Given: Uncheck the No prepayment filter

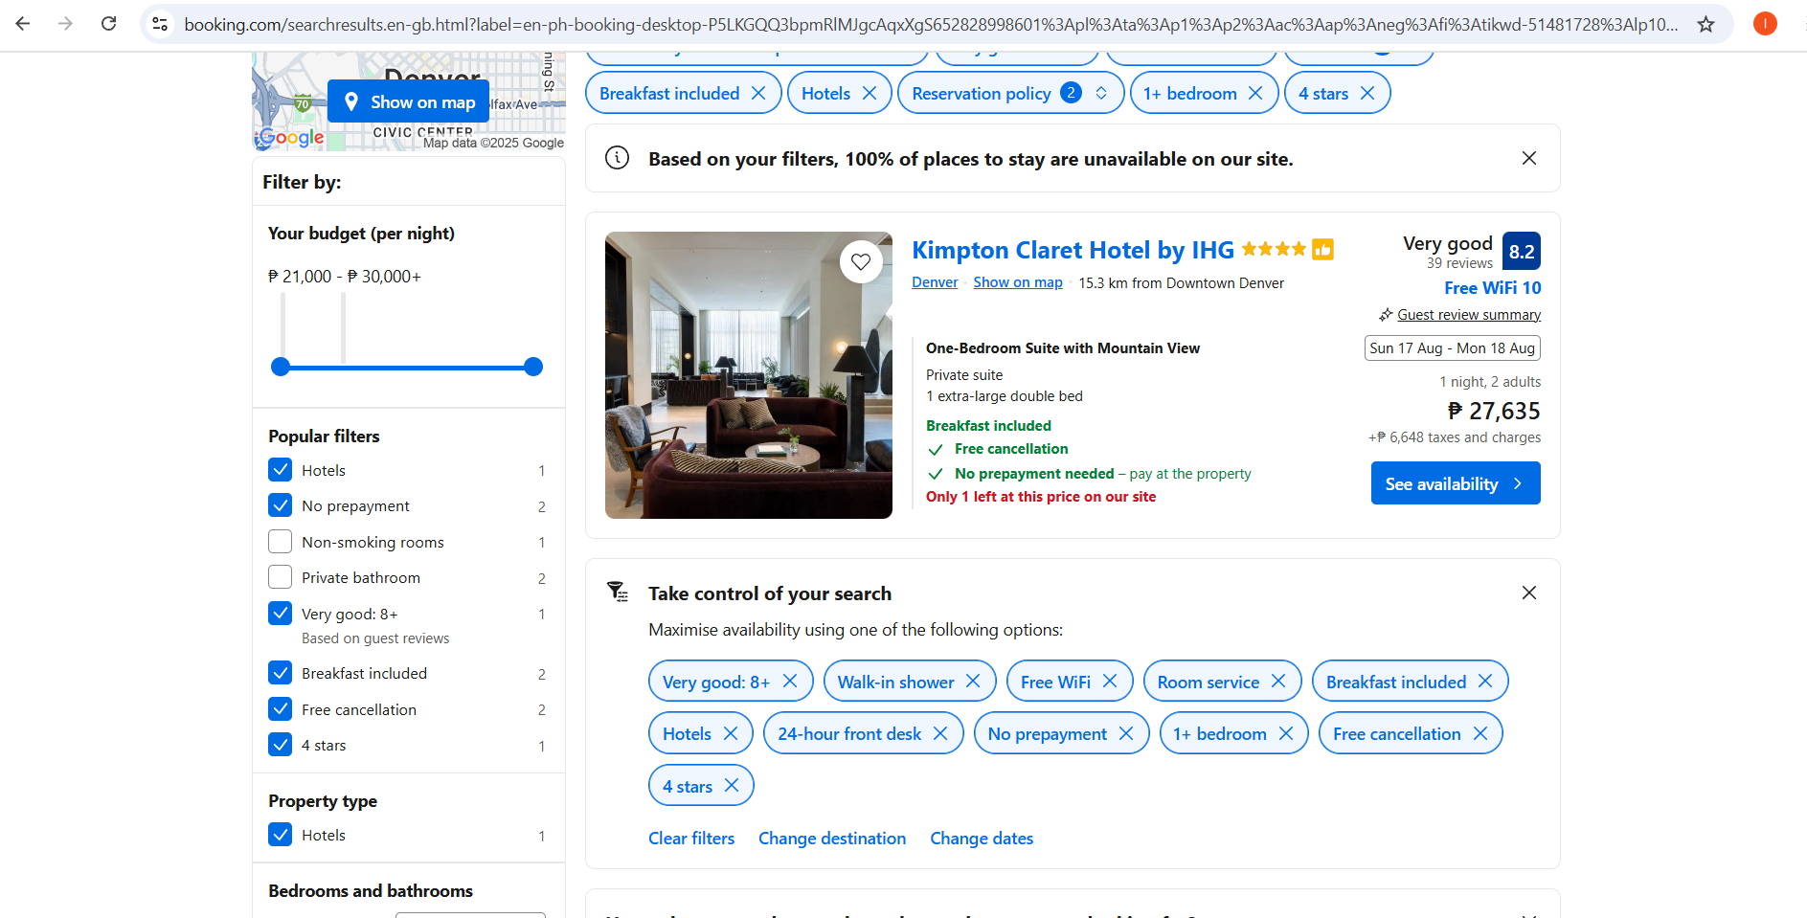Looking at the screenshot, I should click(x=280, y=505).
